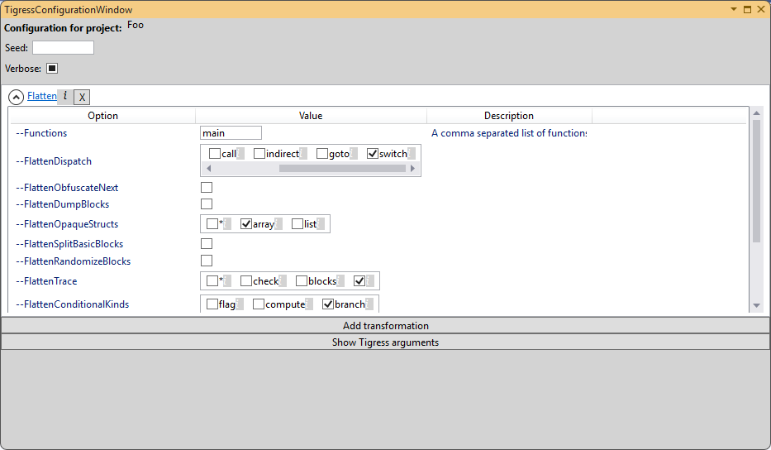The width and height of the screenshot is (771, 450).
Task: Click the info icon next to Flatten
Action: pos(65,97)
